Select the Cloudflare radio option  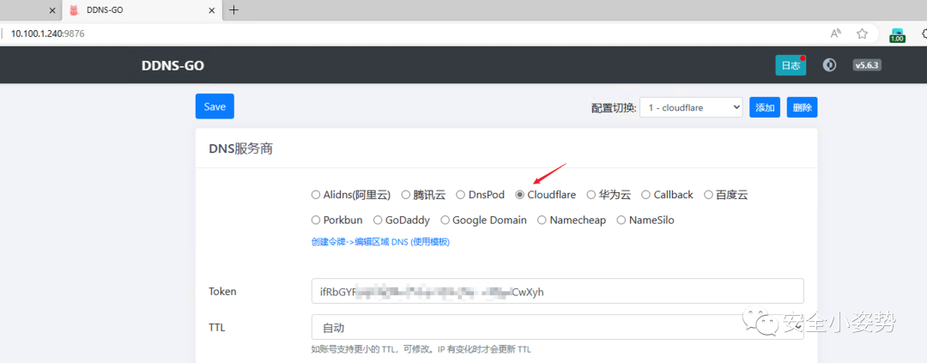pyautogui.click(x=519, y=195)
